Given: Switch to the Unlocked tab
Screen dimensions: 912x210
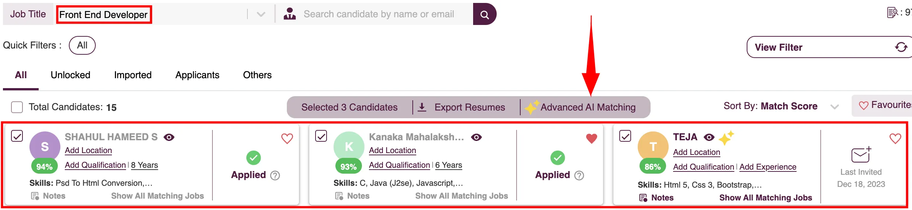Looking at the screenshot, I should pyautogui.click(x=70, y=75).
